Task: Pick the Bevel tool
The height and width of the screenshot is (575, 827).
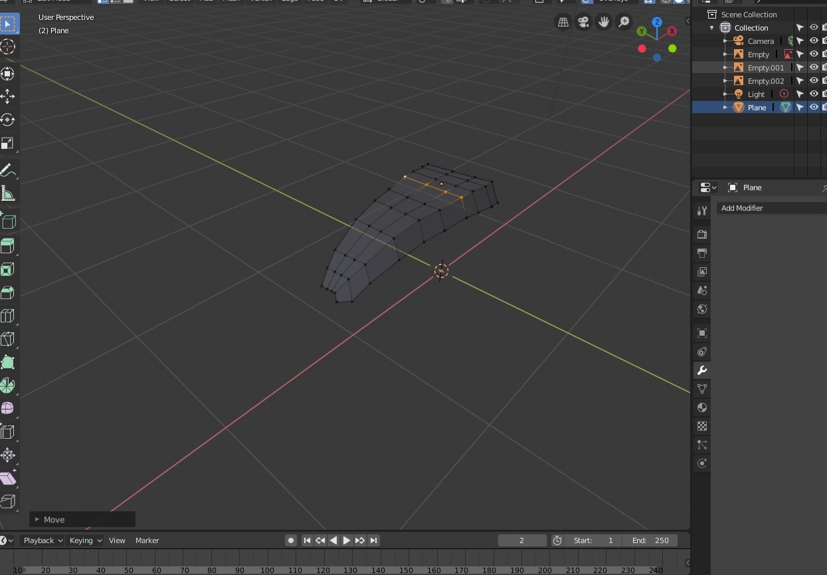Action: [x=8, y=292]
